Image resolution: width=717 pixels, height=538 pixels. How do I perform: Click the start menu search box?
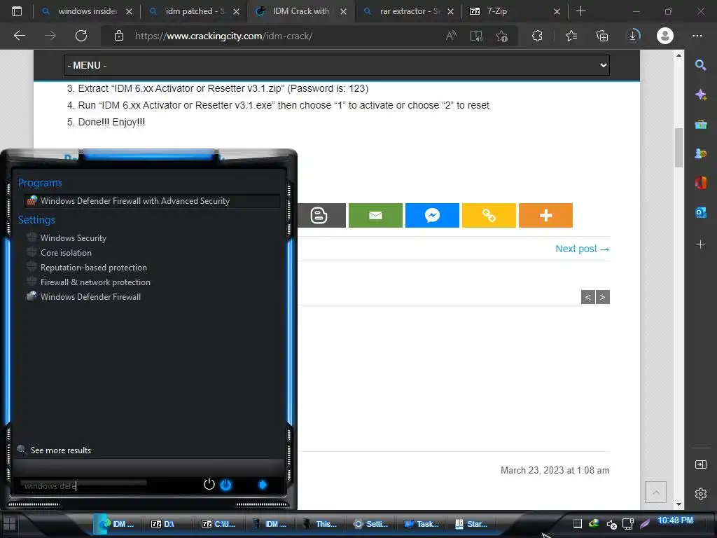tap(83, 485)
